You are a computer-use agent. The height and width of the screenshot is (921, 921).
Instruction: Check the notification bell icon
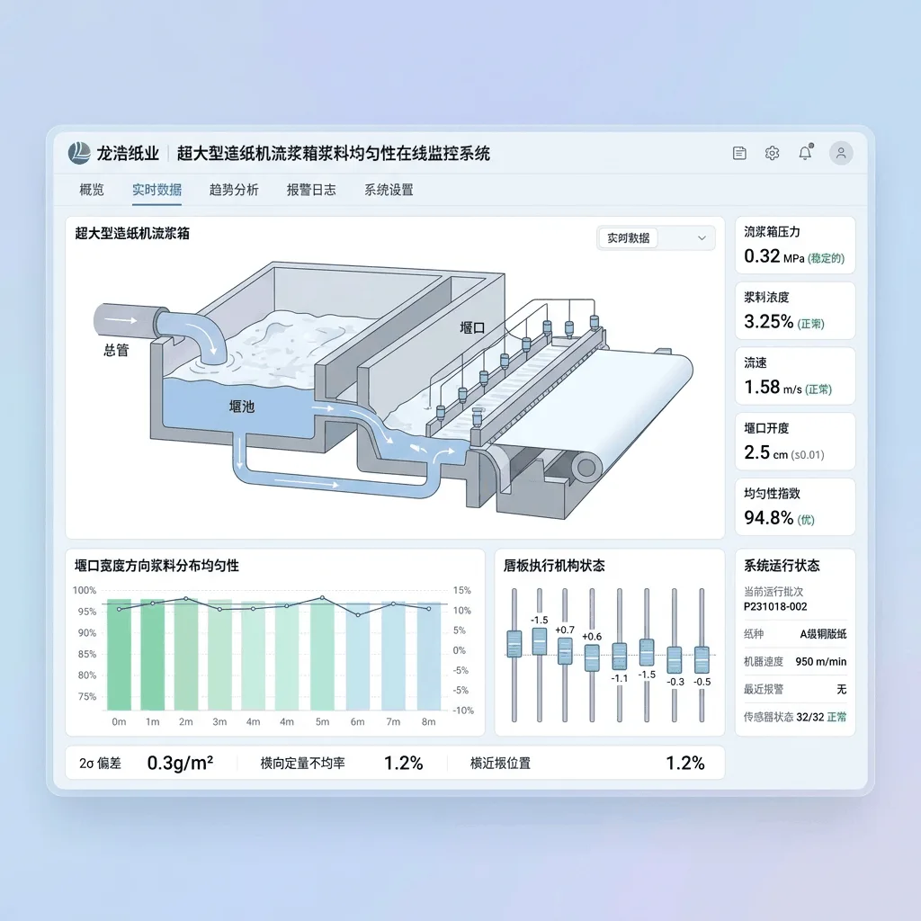pos(805,153)
